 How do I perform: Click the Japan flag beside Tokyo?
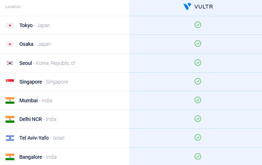[10, 26]
